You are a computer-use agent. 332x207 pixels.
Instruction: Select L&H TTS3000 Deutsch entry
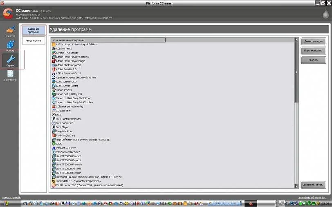(69, 156)
